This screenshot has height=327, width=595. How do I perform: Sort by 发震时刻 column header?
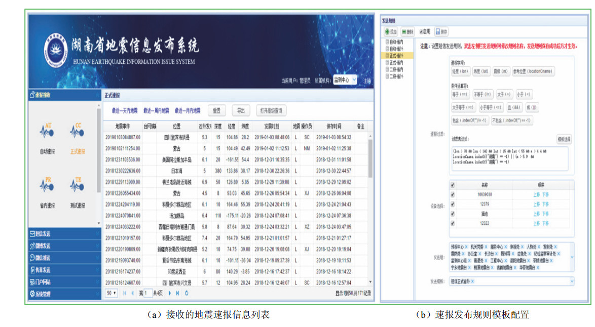[x=272, y=127]
